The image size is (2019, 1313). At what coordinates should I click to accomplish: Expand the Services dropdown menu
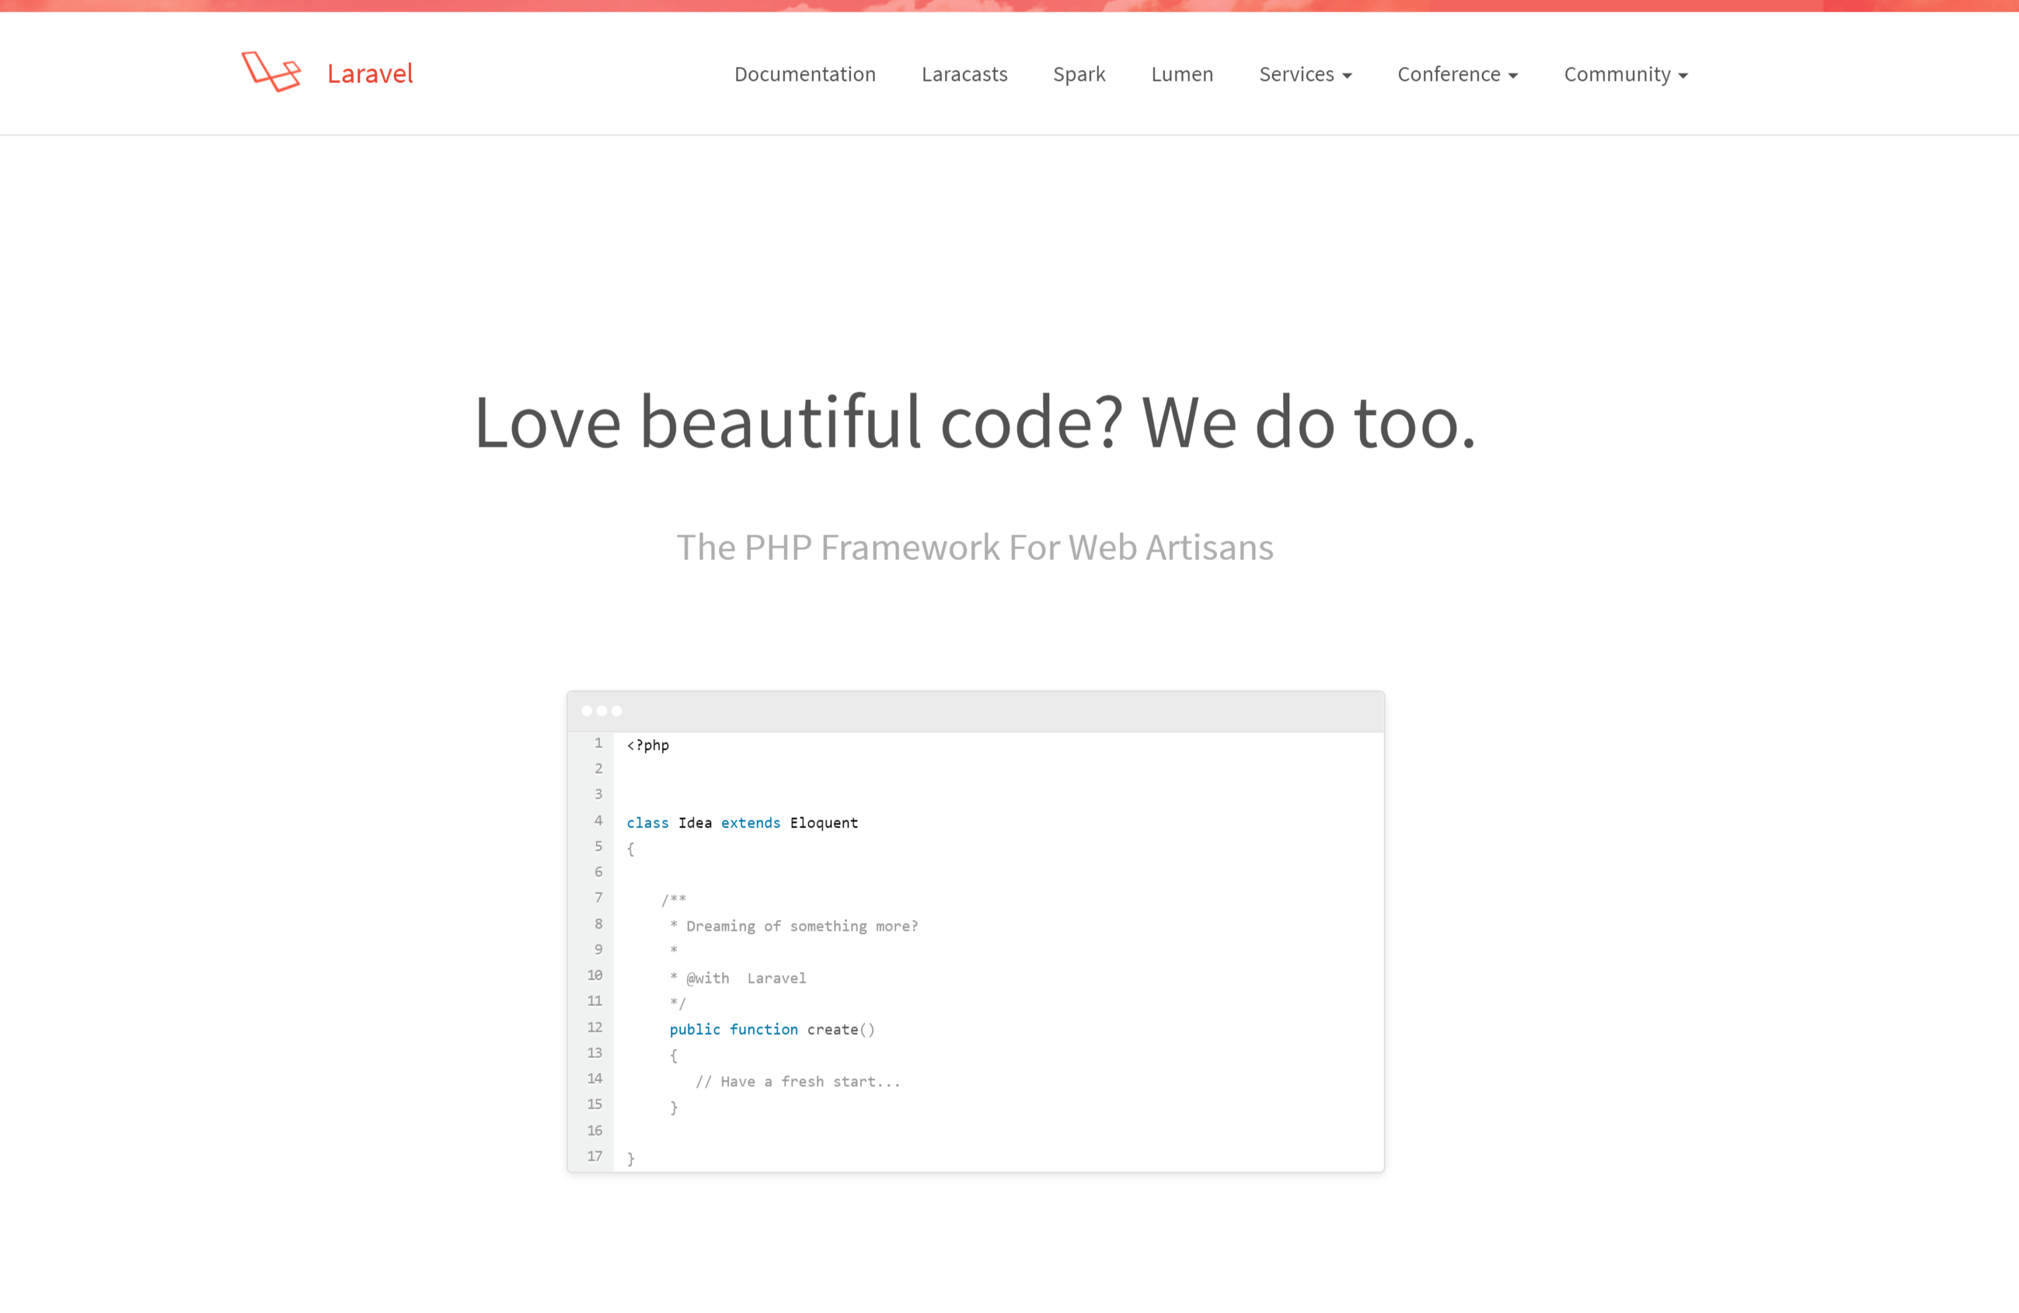coord(1305,74)
